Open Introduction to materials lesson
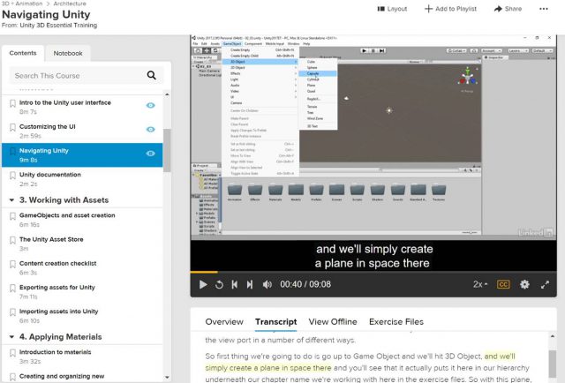The width and height of the screenshot is (565, 383). point(82,357)
